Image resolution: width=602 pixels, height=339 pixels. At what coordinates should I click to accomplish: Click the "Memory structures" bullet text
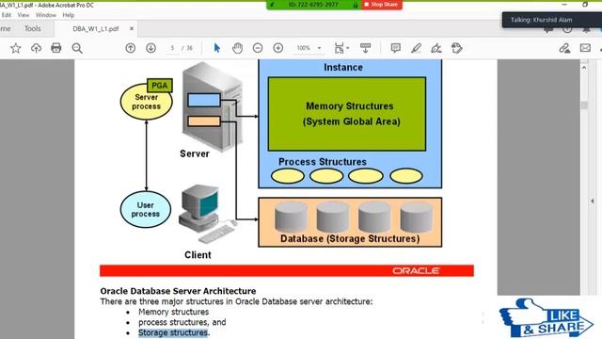pyautogui.click(x=173, y=312)
